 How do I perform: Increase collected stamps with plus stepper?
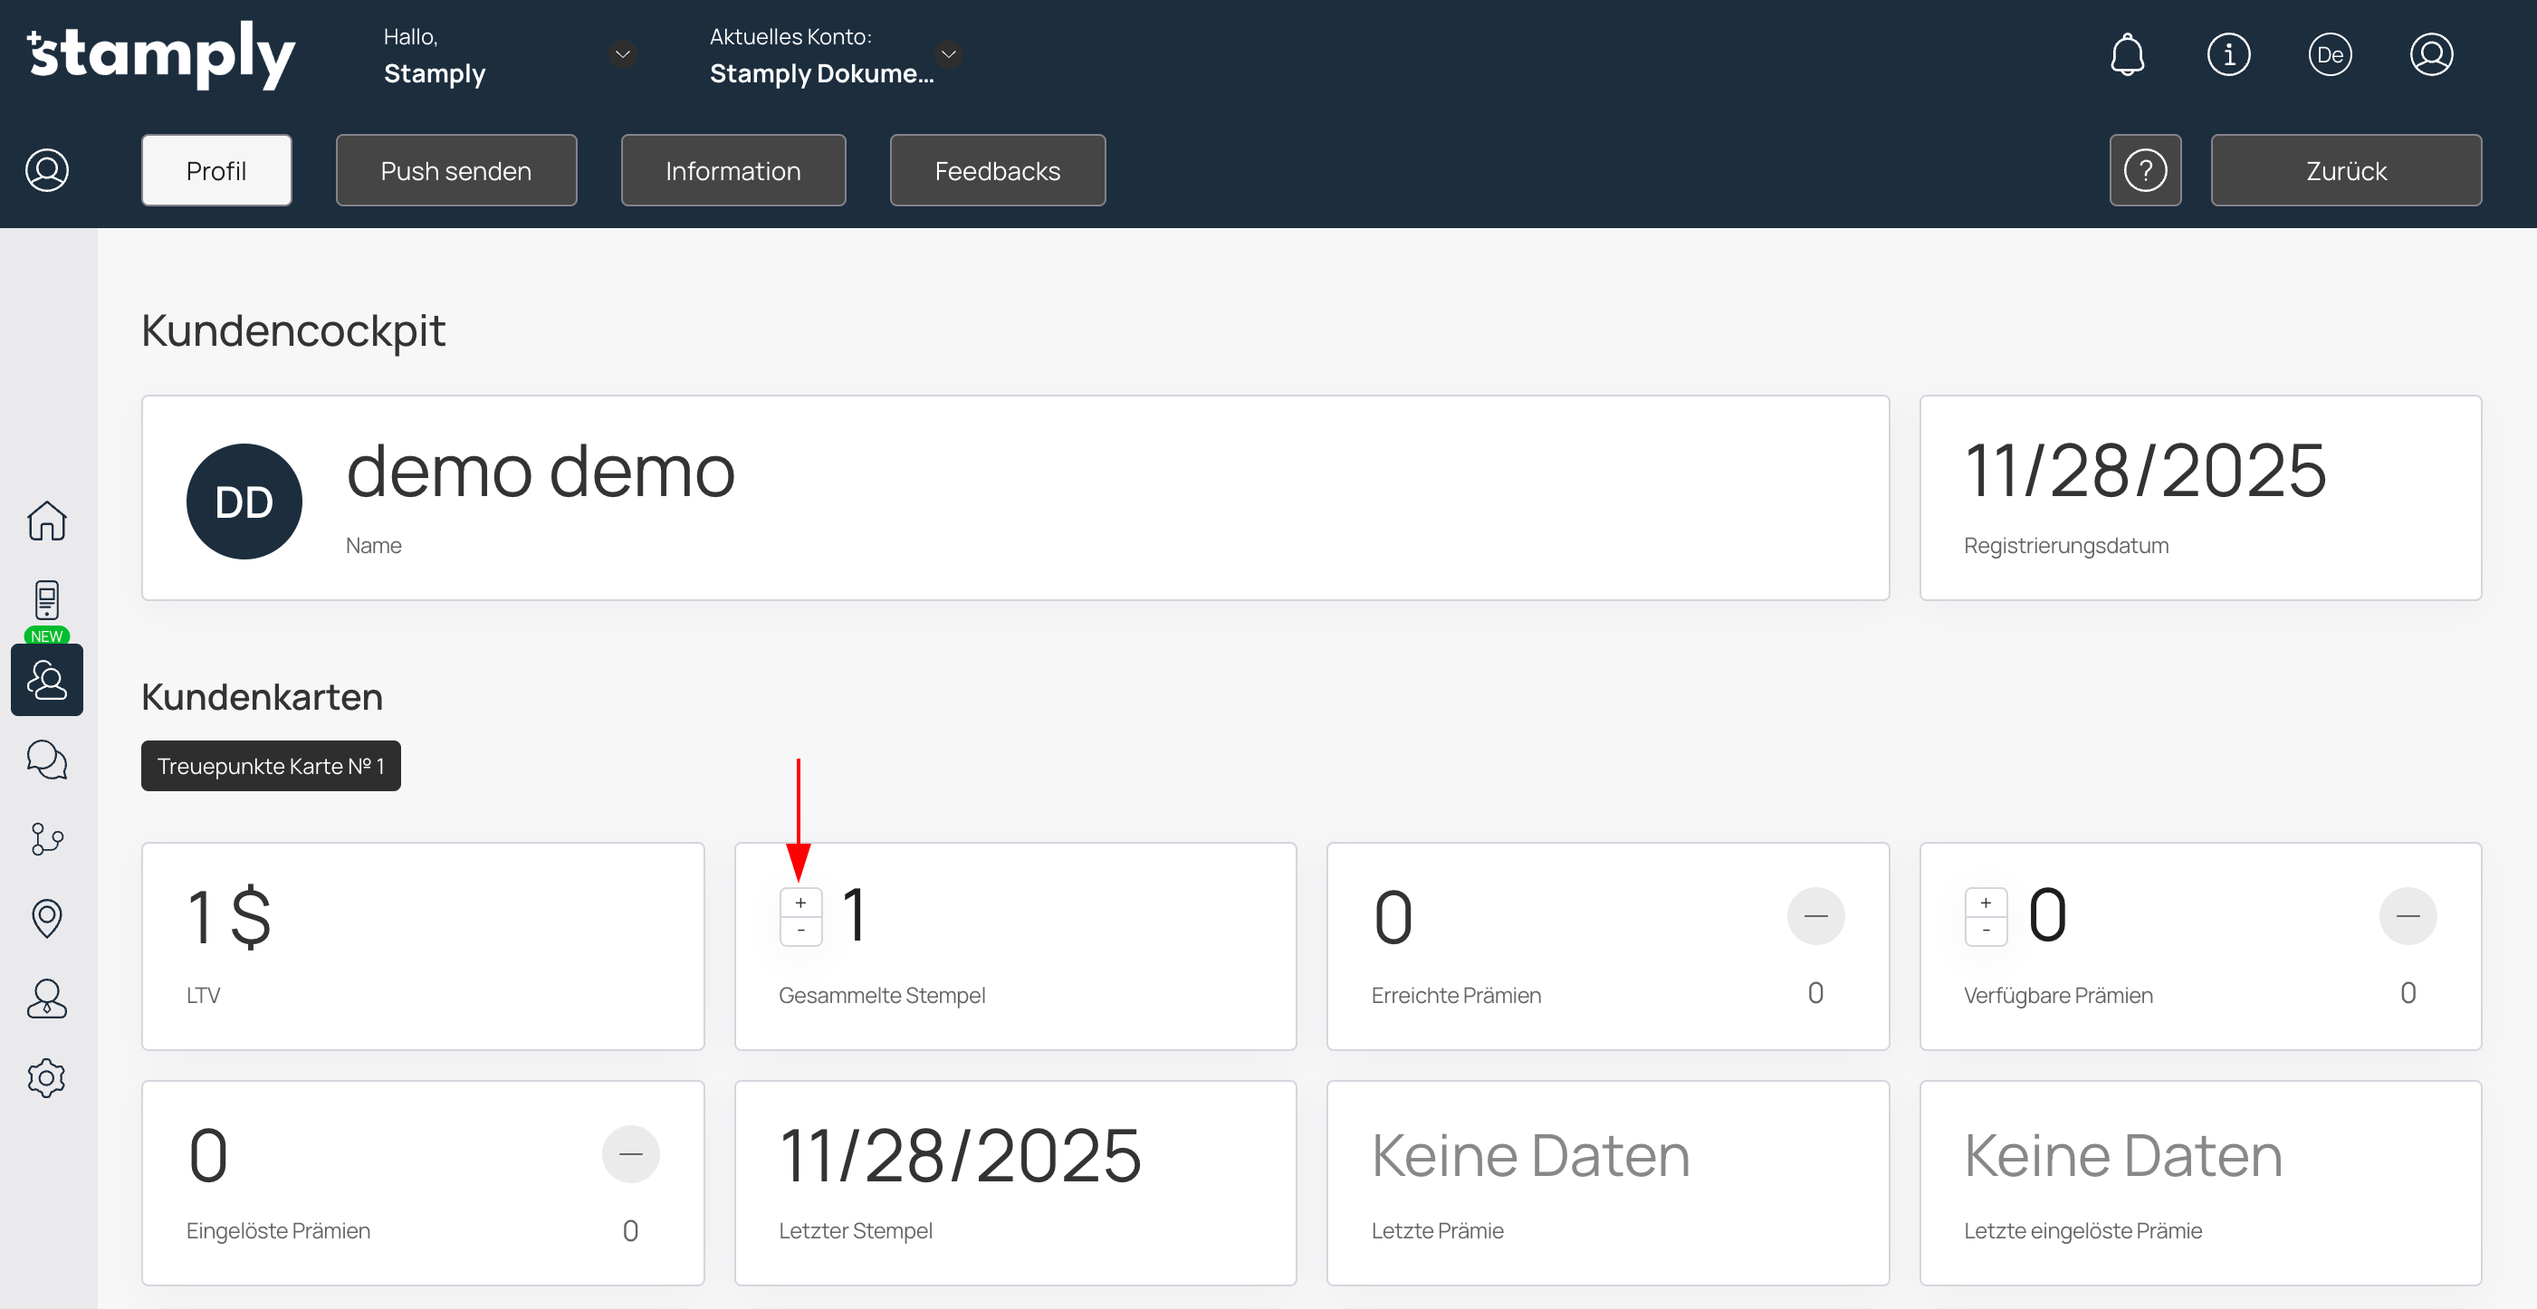pos(800,903)
